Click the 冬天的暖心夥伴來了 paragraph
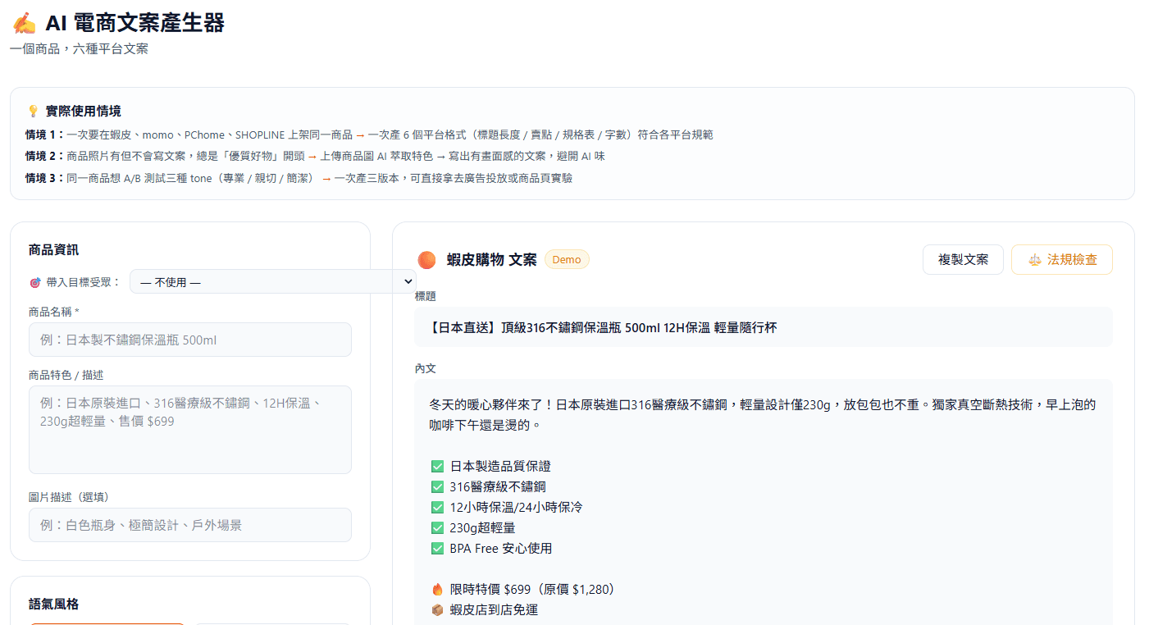 pos(763,415)
